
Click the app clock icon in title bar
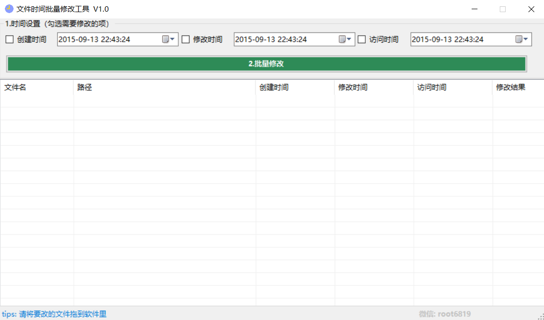point(9,9)
